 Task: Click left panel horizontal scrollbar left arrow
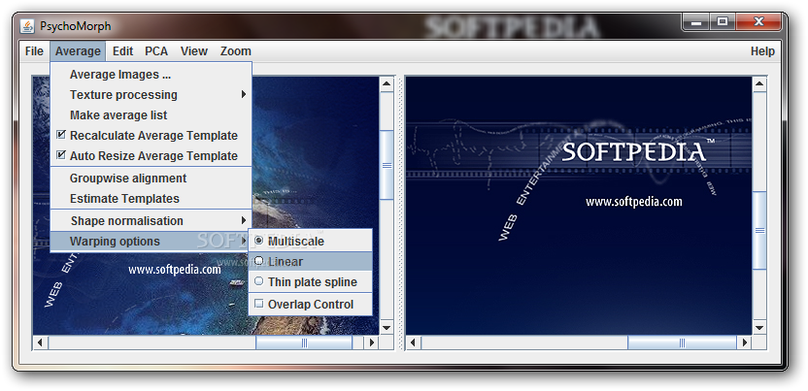[40, 342]
